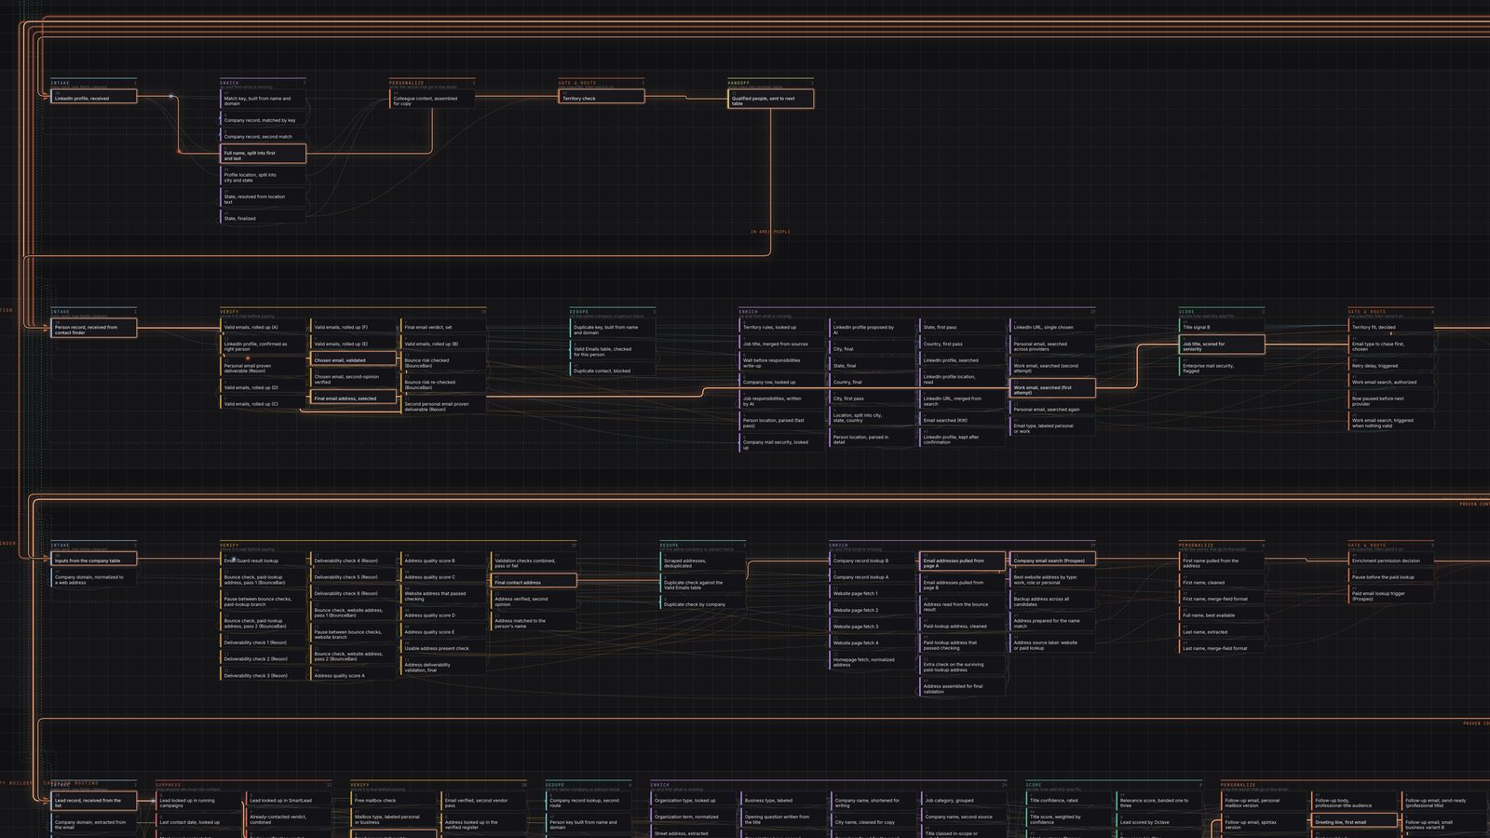
Task: Click 'Company email search (Prospeo)' node
Action: pos(1054,560)
